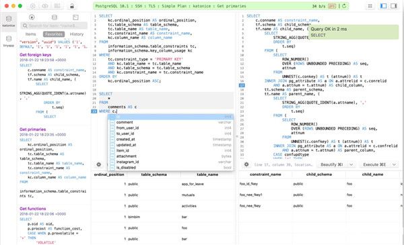
Task: Select from_user_id in the autocomplete list
Action: (x=171, y=128)
